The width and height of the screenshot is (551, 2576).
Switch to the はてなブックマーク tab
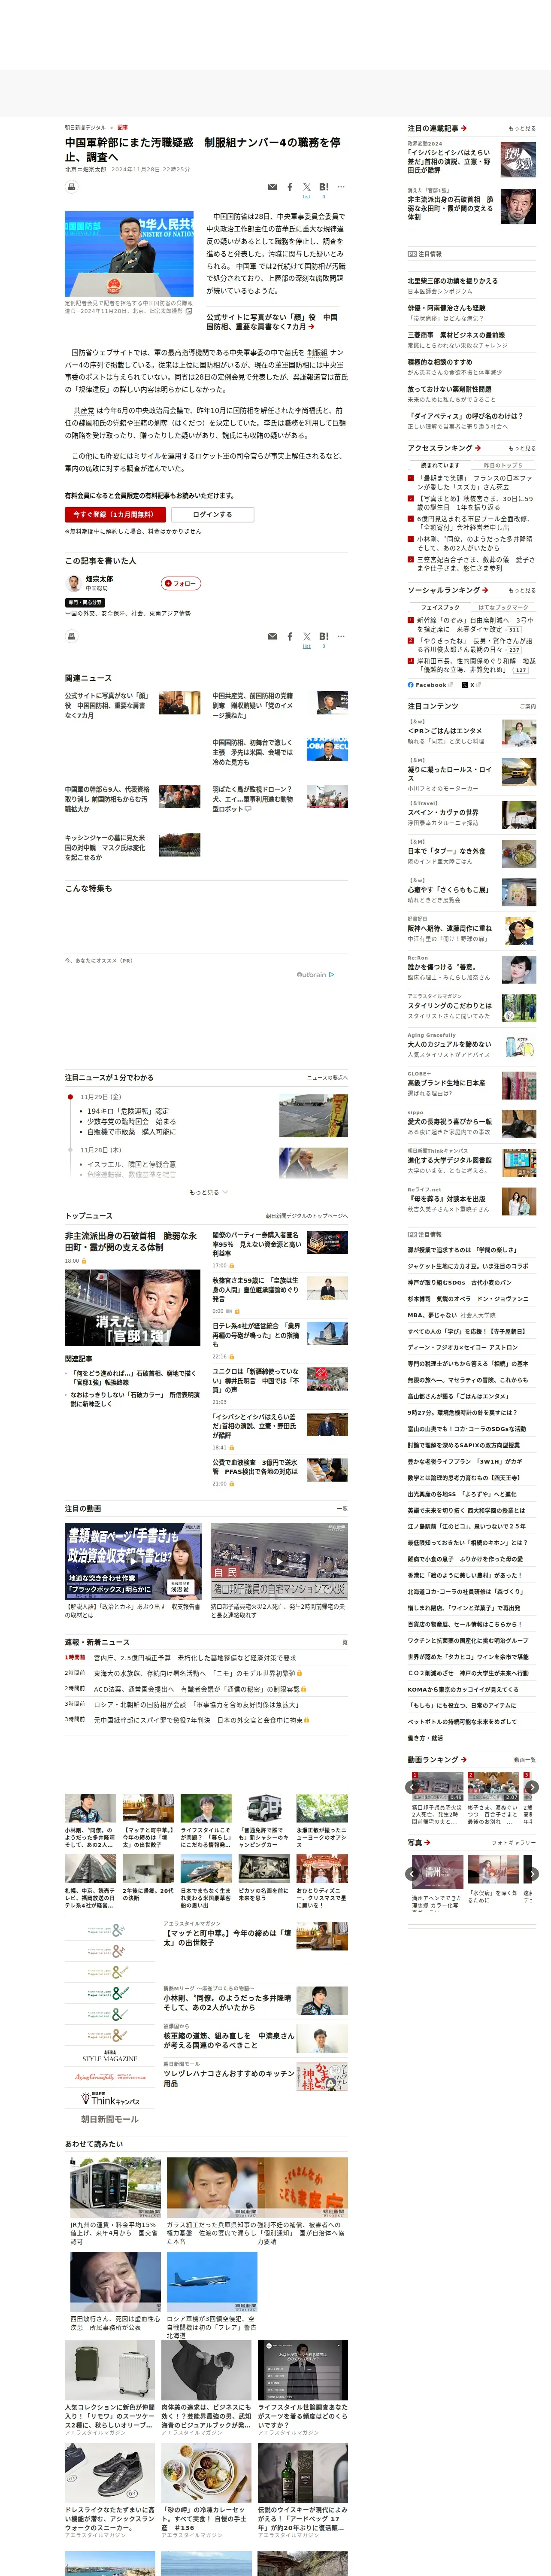point(503,607)
